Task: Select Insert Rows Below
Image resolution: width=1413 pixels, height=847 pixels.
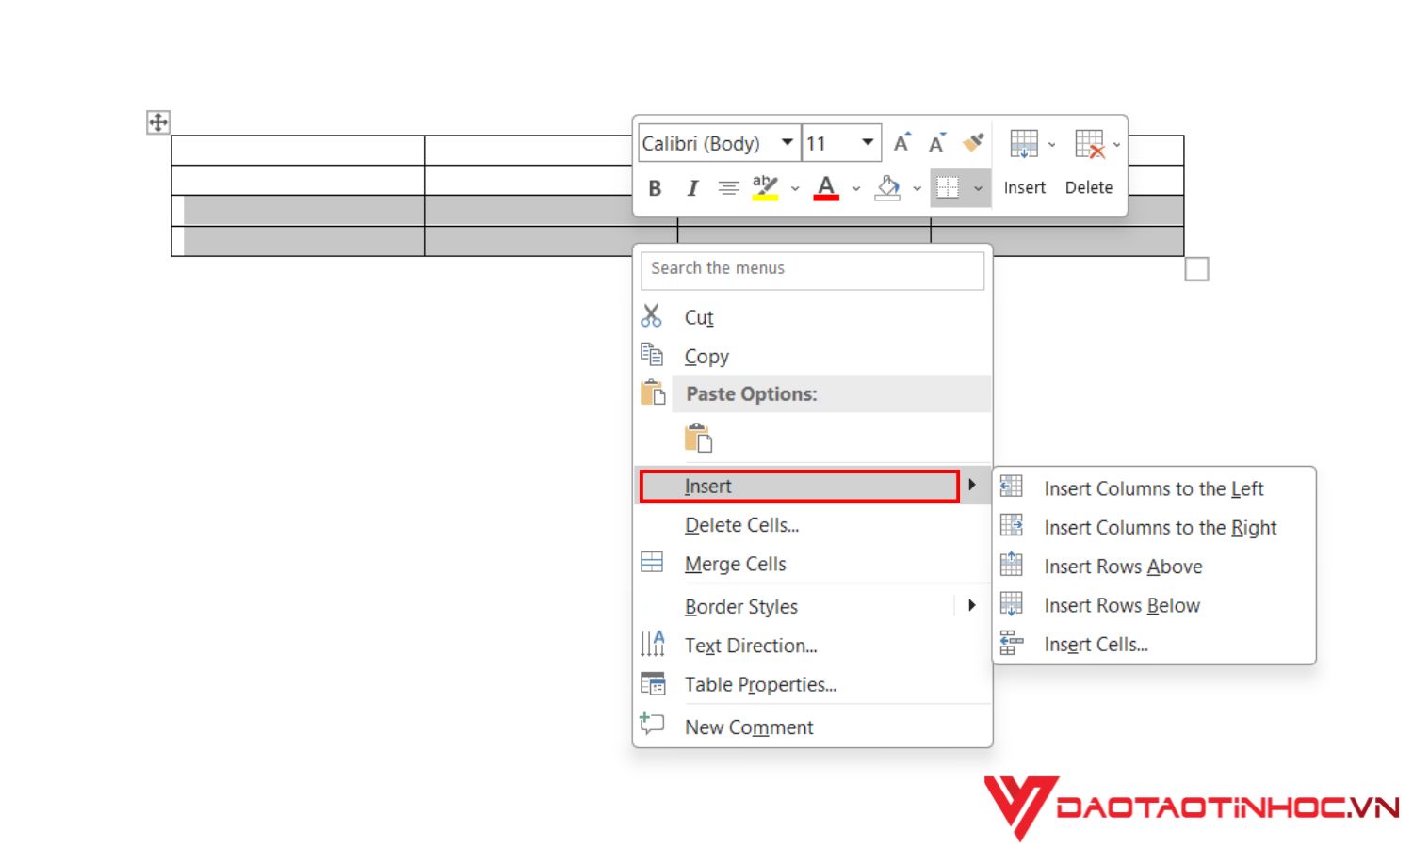Action: coord(1154,605)
